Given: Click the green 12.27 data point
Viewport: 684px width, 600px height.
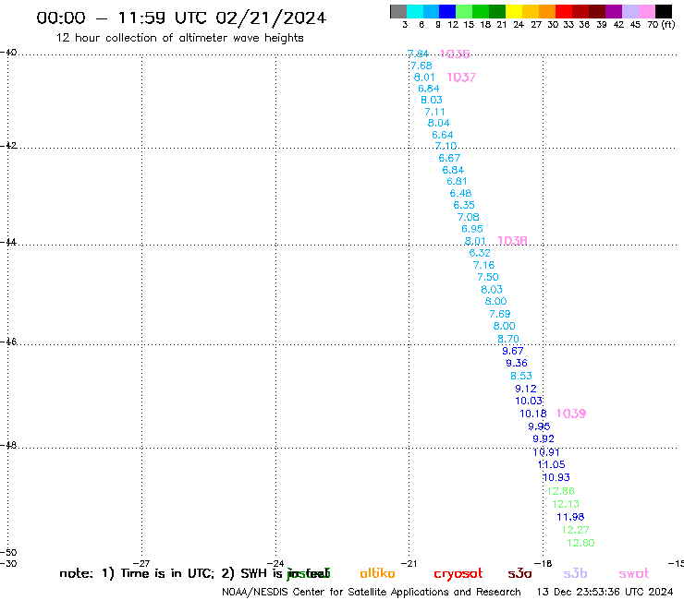Looking at the screenshot, I should 575,530.
